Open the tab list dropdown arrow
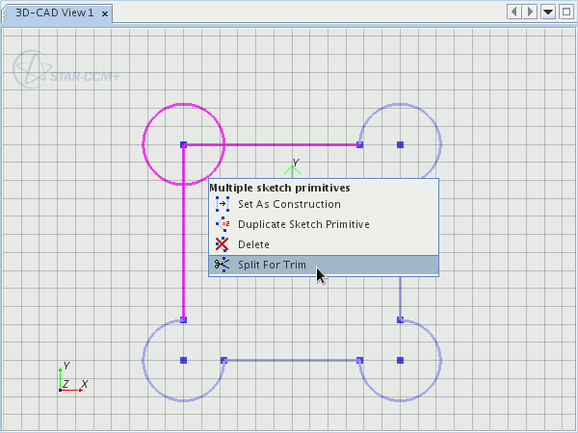 coord(548,12)
